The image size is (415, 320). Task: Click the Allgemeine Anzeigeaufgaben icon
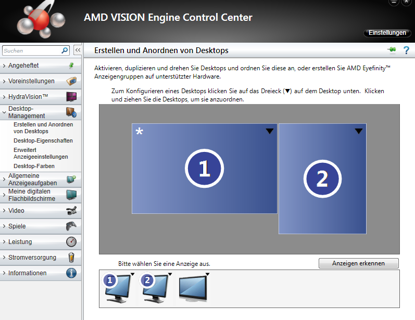tap(71, 180)
